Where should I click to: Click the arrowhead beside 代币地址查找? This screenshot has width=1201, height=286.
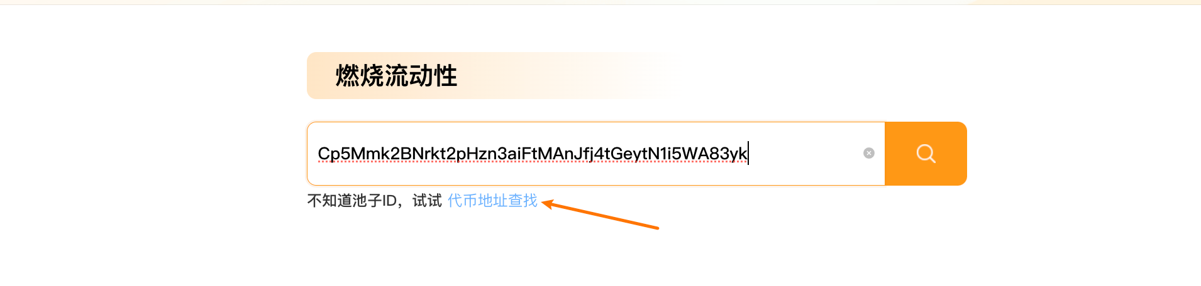point(548,204)
